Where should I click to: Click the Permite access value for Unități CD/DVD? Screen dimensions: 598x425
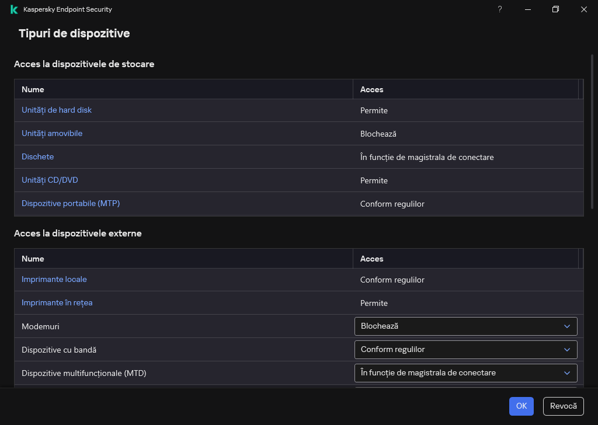point(374,180)
